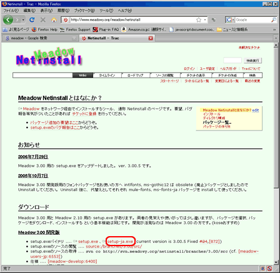
Task: Open the 変更日による一覧 link
Action: point(227,81)
